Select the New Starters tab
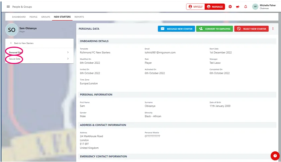 point(62,17)
